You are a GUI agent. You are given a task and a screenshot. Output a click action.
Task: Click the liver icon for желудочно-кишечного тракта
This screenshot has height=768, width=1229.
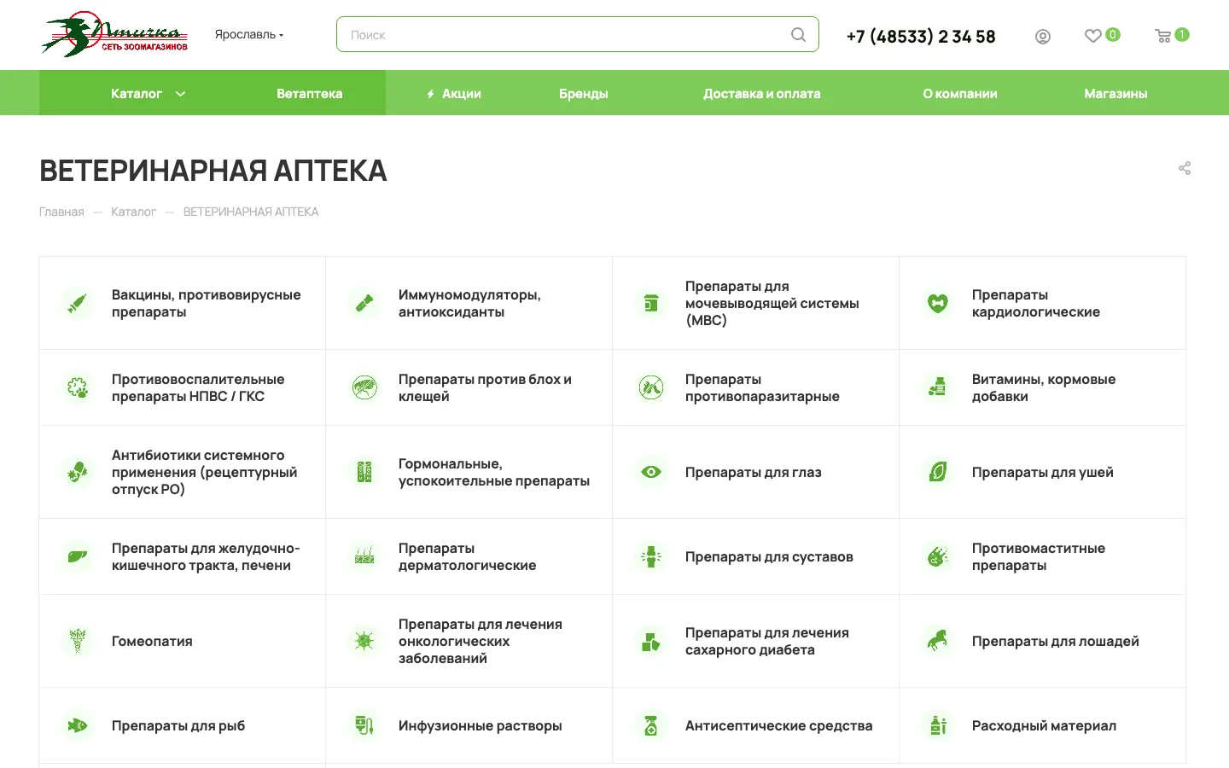click(78, 556)
